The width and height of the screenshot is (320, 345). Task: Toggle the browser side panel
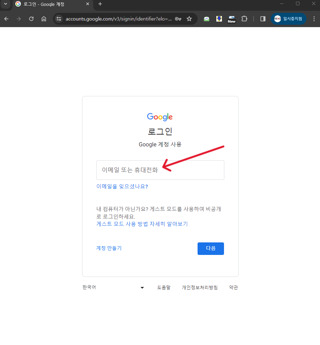(263, 19)
